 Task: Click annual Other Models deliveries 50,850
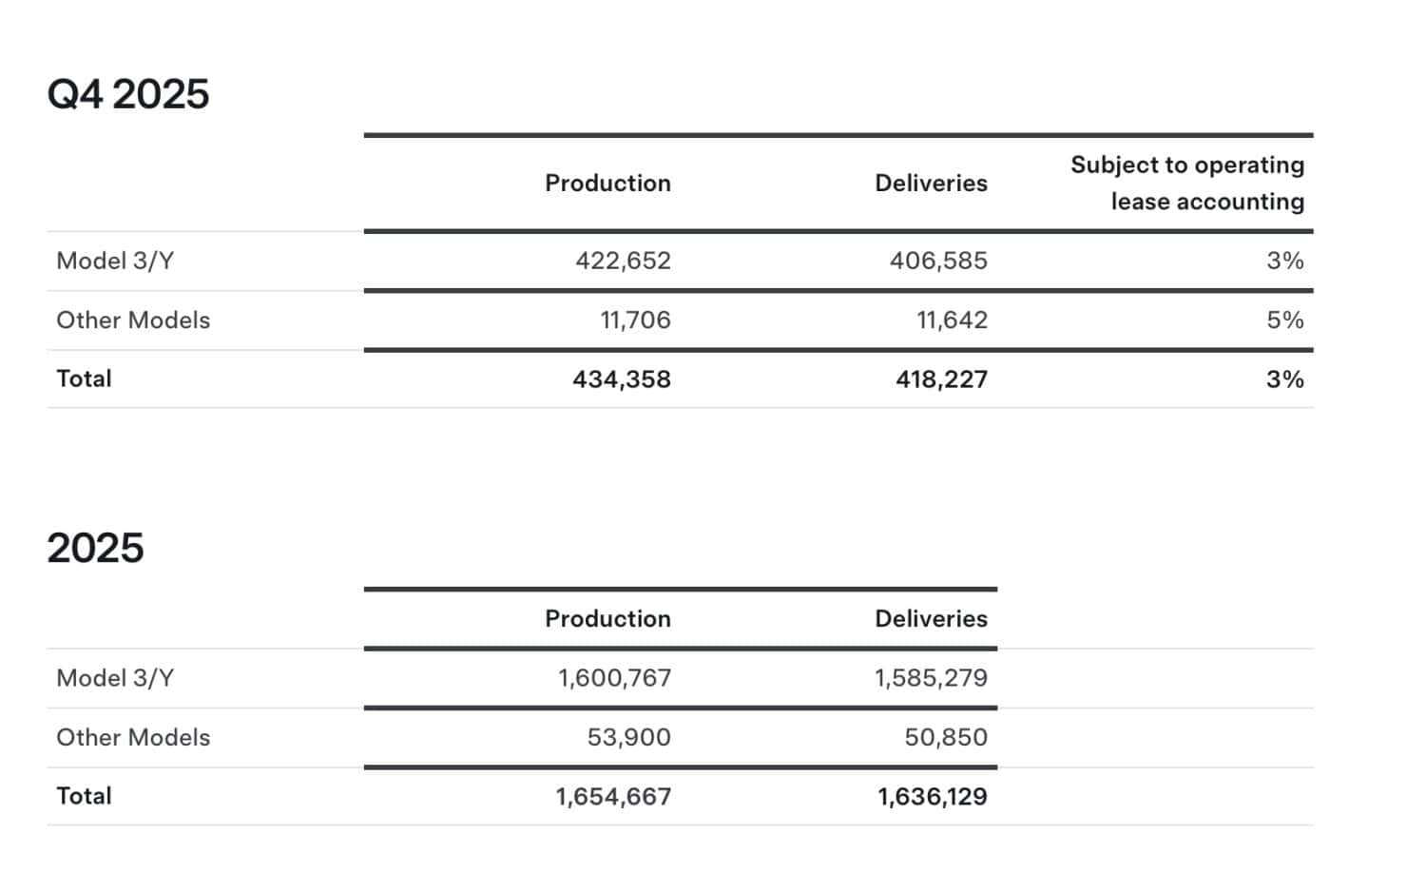(946, 737)
